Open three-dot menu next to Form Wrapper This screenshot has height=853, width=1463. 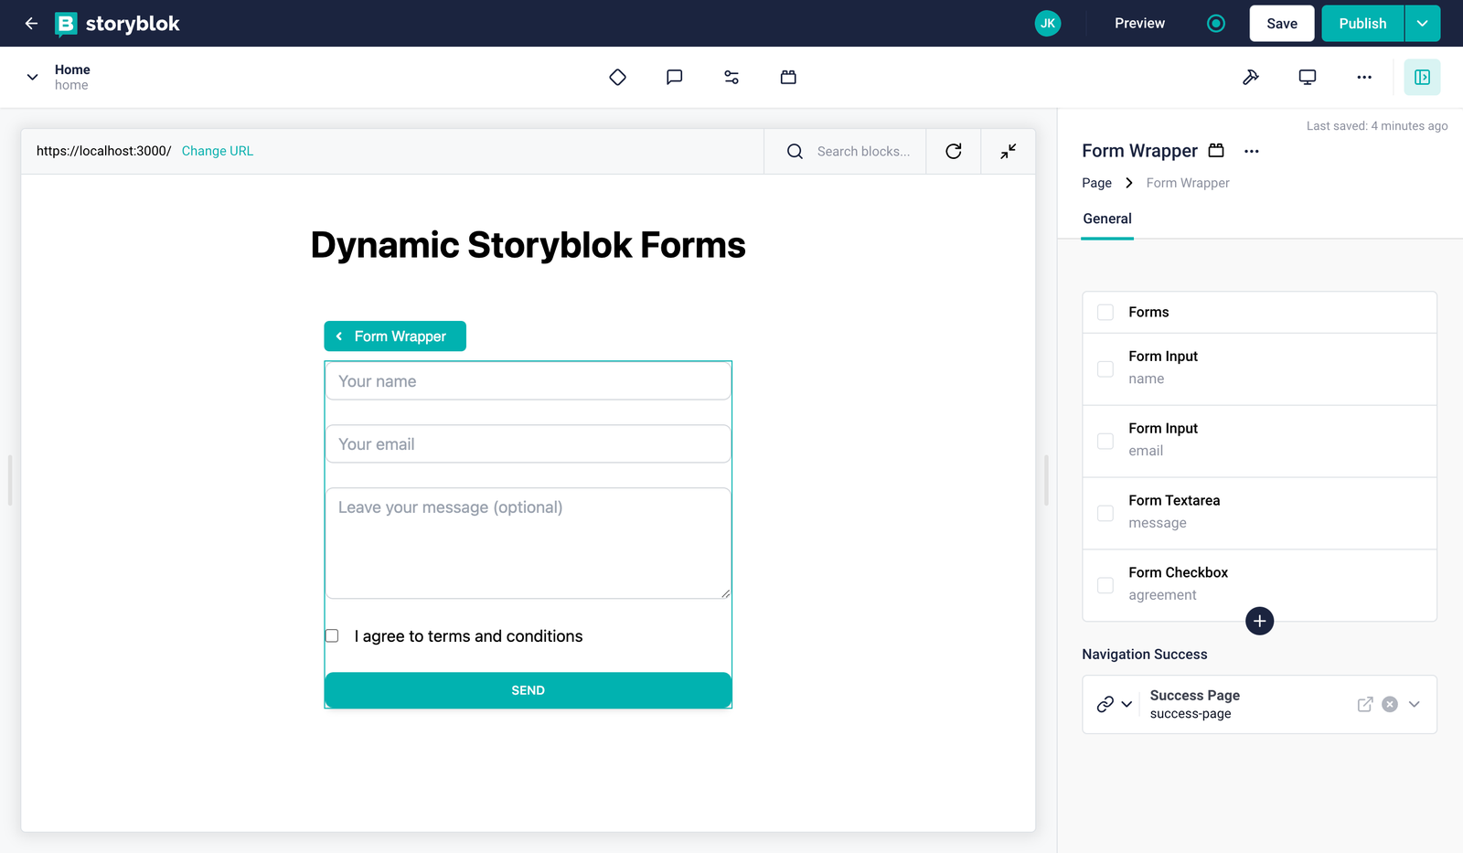point(1252,151)
